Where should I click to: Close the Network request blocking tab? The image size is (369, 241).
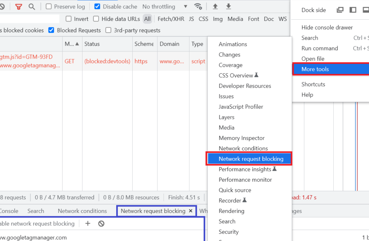pyautogui.click(x=191, y=211)
